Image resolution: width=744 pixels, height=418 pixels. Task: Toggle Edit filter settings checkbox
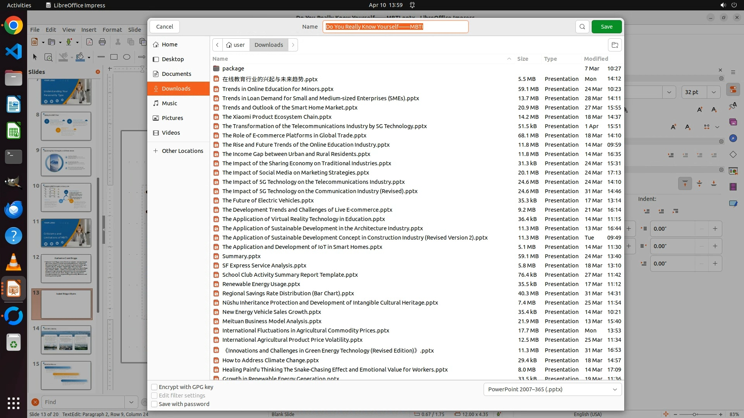coord(154,396)
